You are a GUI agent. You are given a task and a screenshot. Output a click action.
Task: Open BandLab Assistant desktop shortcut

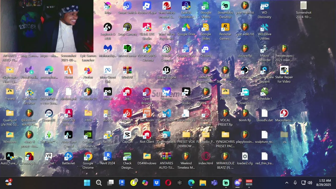tap(127, 118)
